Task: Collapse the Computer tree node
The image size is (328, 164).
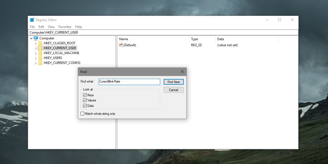Action: [31, 38]
